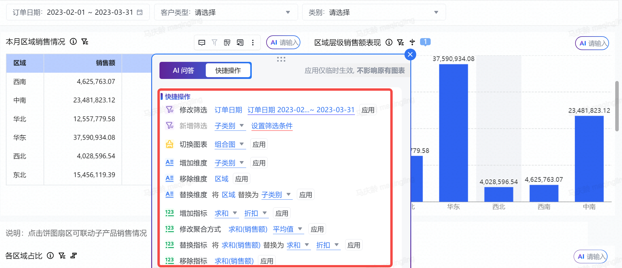Click the export icon in the chart toolbar
This screenshot has width=622, height=268.
(x=240, y=43)
